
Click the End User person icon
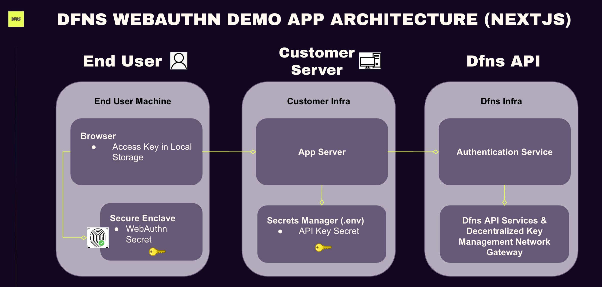(x=179, y=61)
